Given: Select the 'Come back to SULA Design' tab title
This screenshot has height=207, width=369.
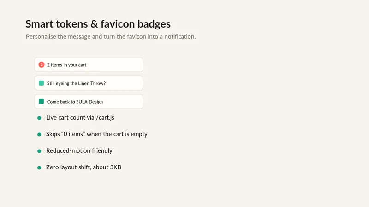Looking at the screenshot, I should (x=75, y=102).
